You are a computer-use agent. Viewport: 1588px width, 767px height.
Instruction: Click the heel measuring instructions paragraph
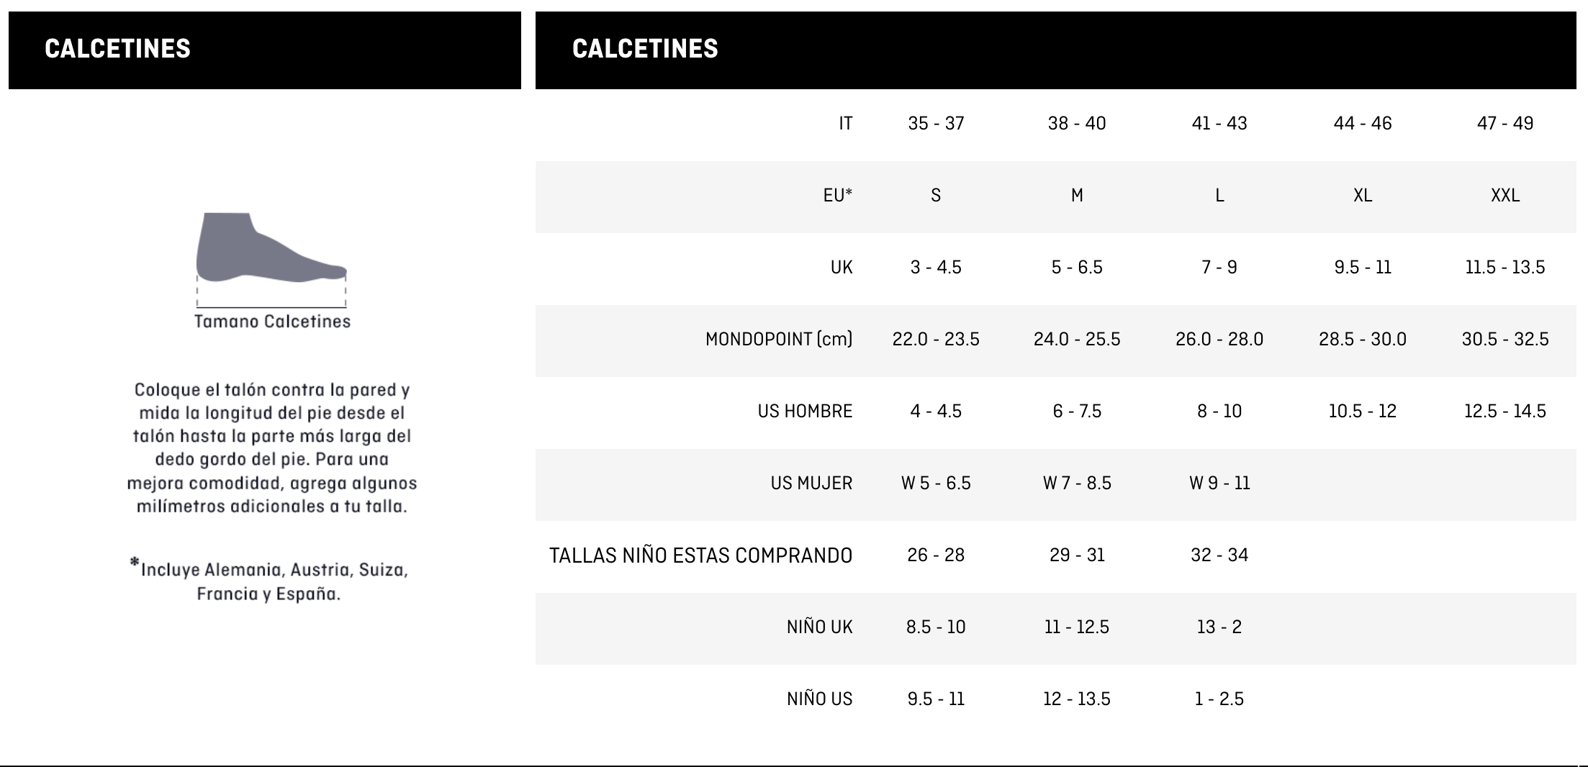pyautogui.click(x=271, y=448)
